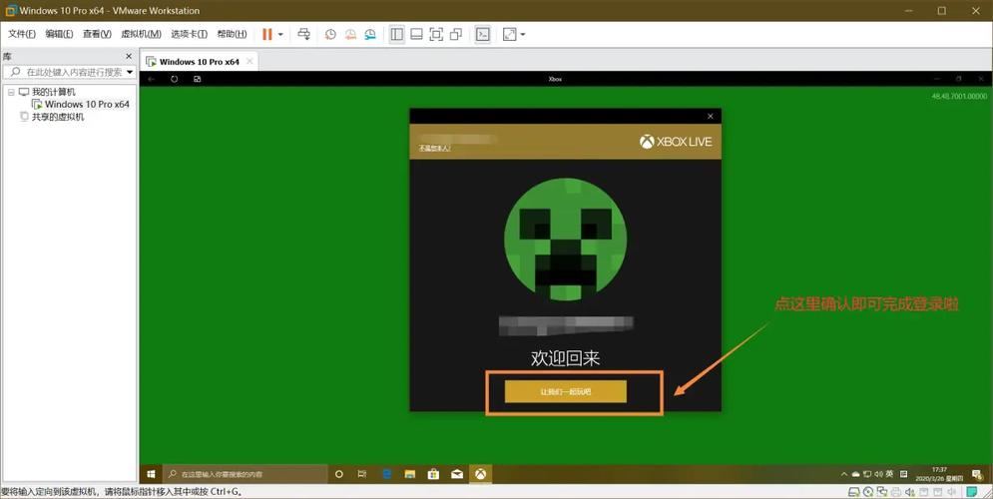Click the send Ctrl+Alt+Del toolbar icon
The image size is (993, 499).
coord(304,34)
